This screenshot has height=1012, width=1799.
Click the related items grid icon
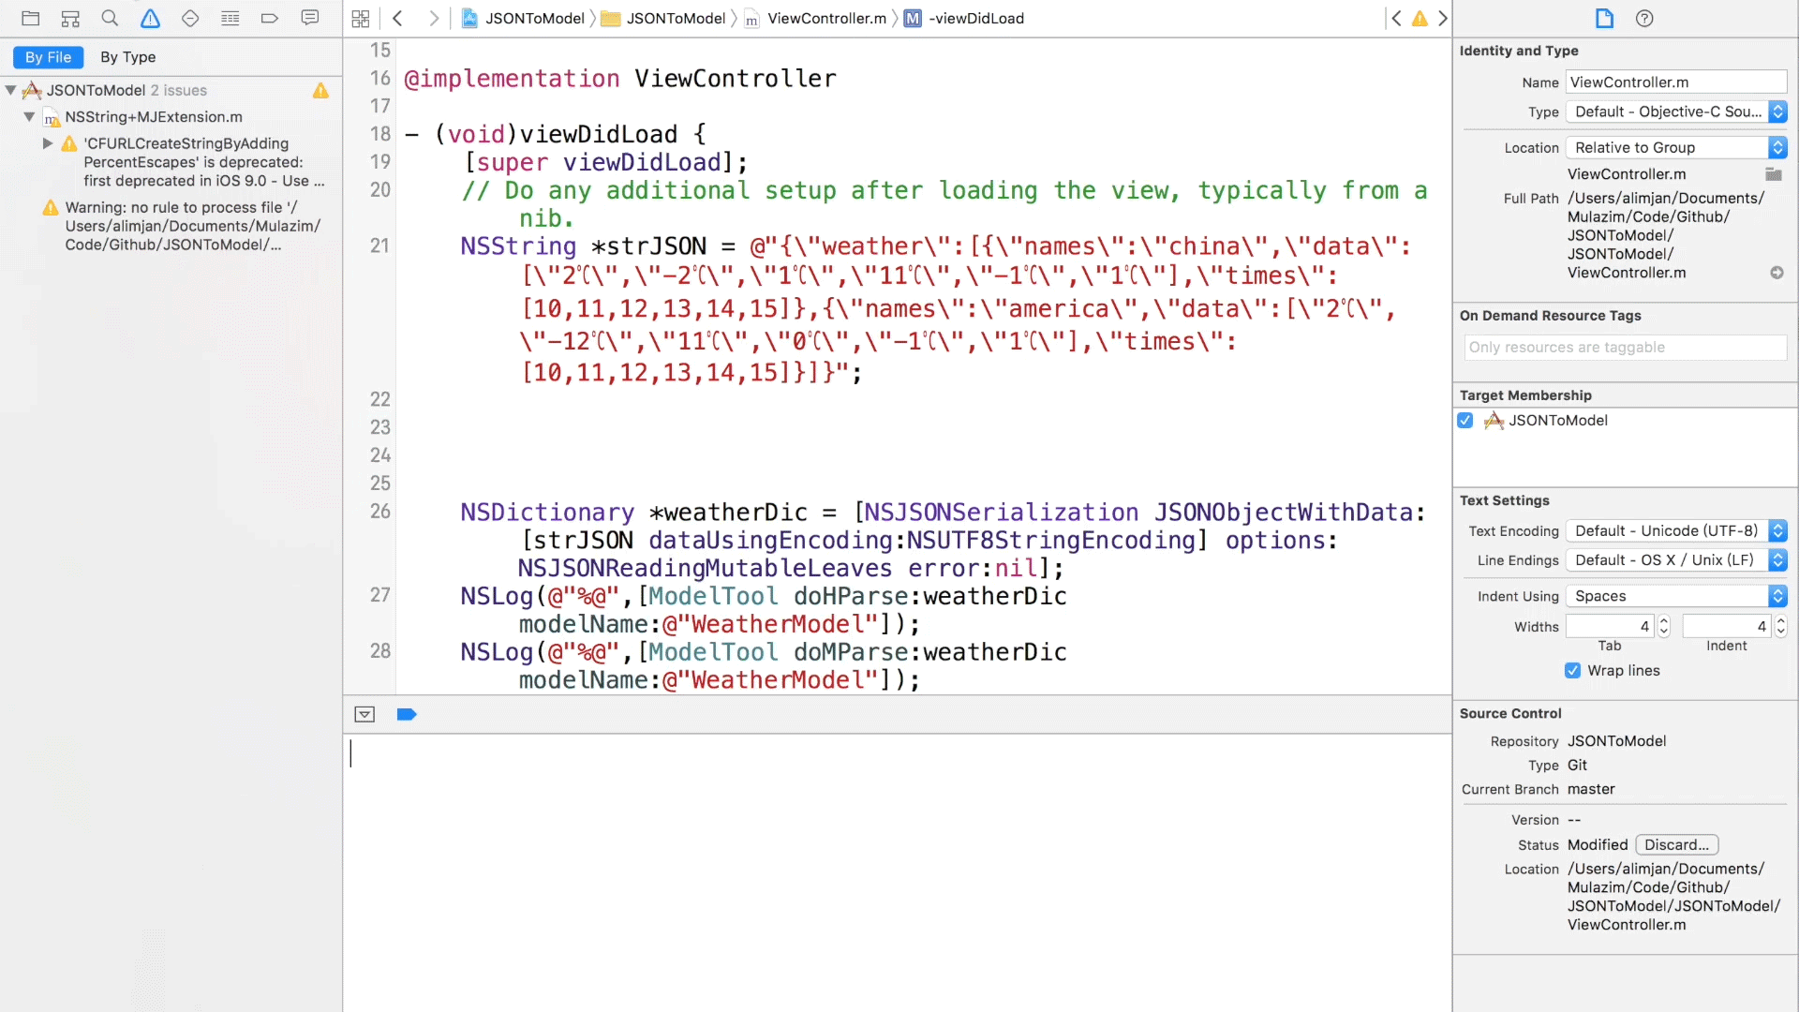(361, 18)
